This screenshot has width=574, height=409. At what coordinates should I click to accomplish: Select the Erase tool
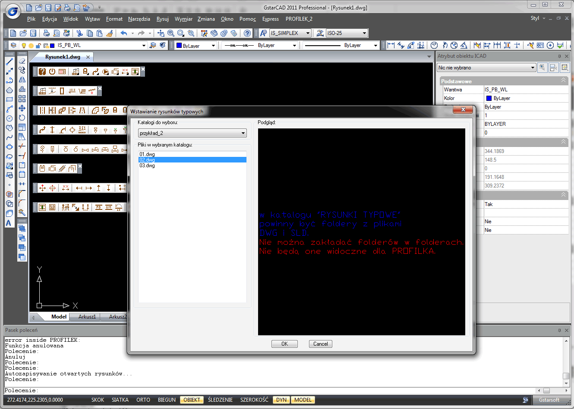(x=22, y=61)
